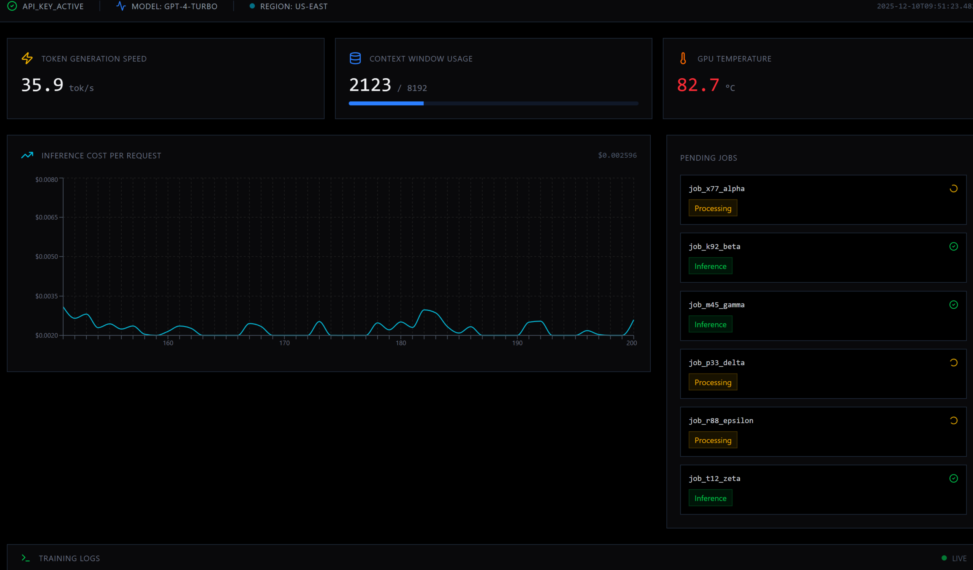
Task: Click the GPU temperature thermometer icon
Action: tap(683, 58)
